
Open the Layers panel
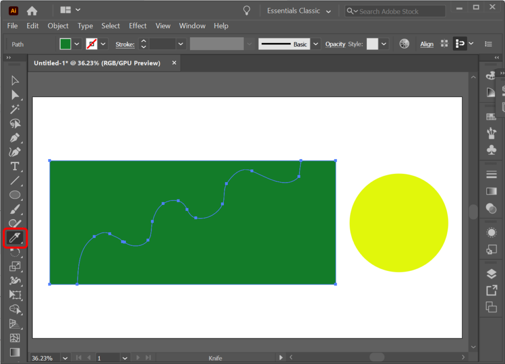[x=491, y=274]
